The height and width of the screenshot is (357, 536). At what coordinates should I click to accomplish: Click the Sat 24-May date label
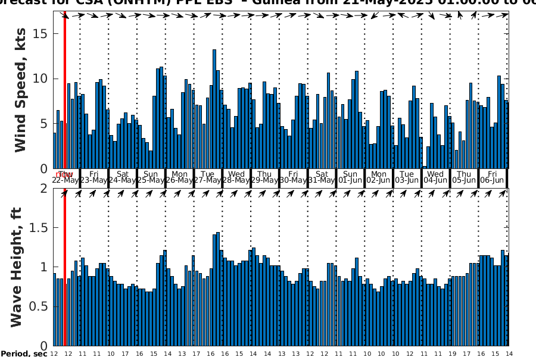pyautogui.click(x=122, y=177)
